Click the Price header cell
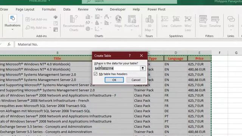Image resolution: width=242 pixels, height=136 pixels. pos(199,59)
